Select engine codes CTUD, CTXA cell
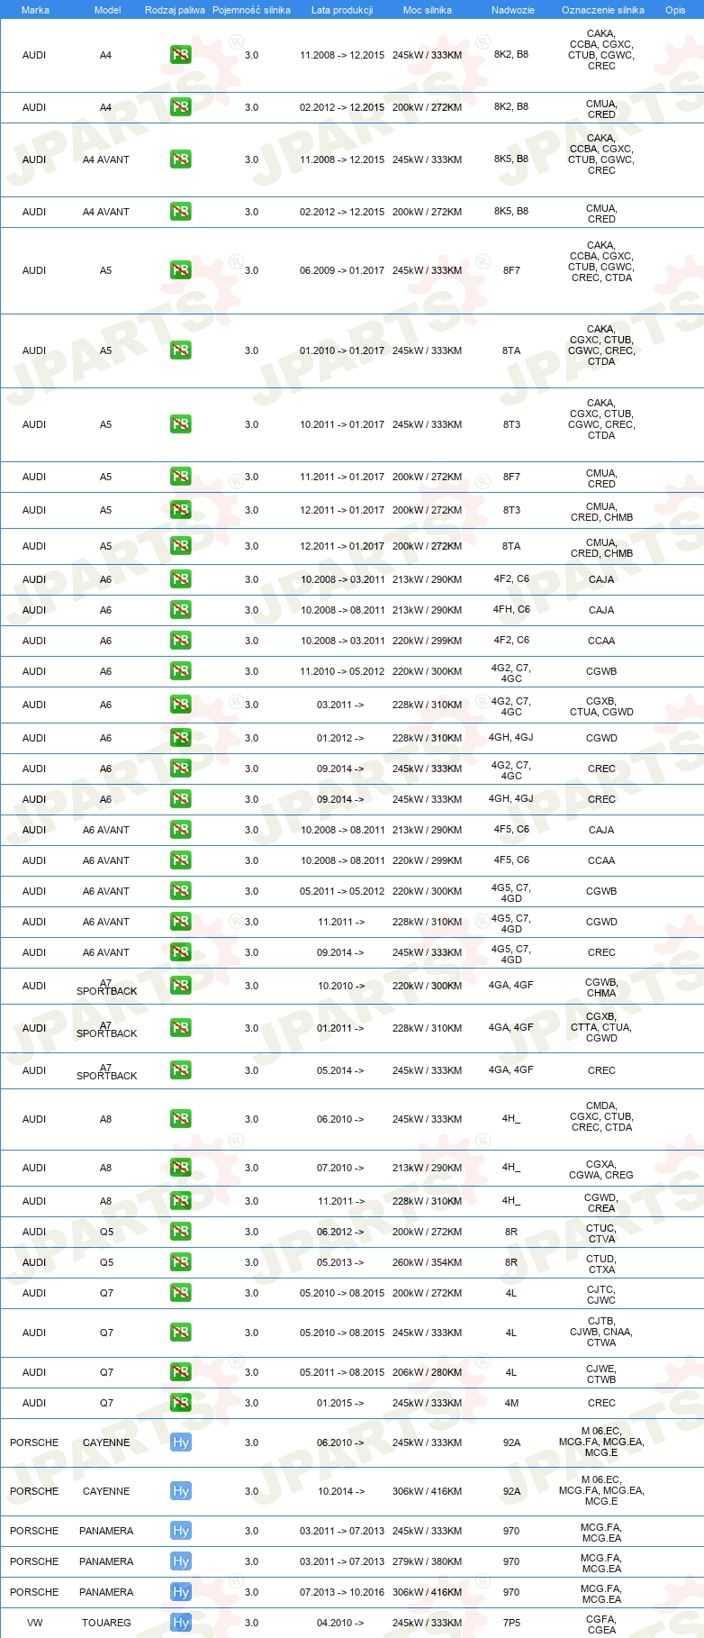 (x=601, y=1263)
